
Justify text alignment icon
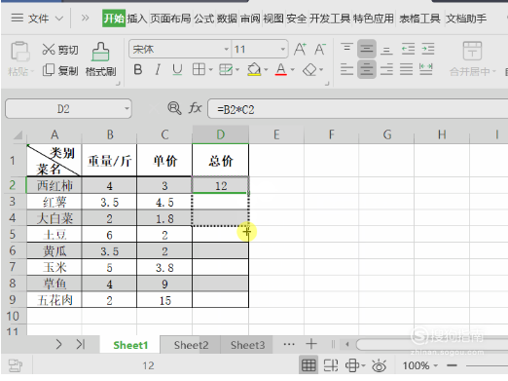406,69
